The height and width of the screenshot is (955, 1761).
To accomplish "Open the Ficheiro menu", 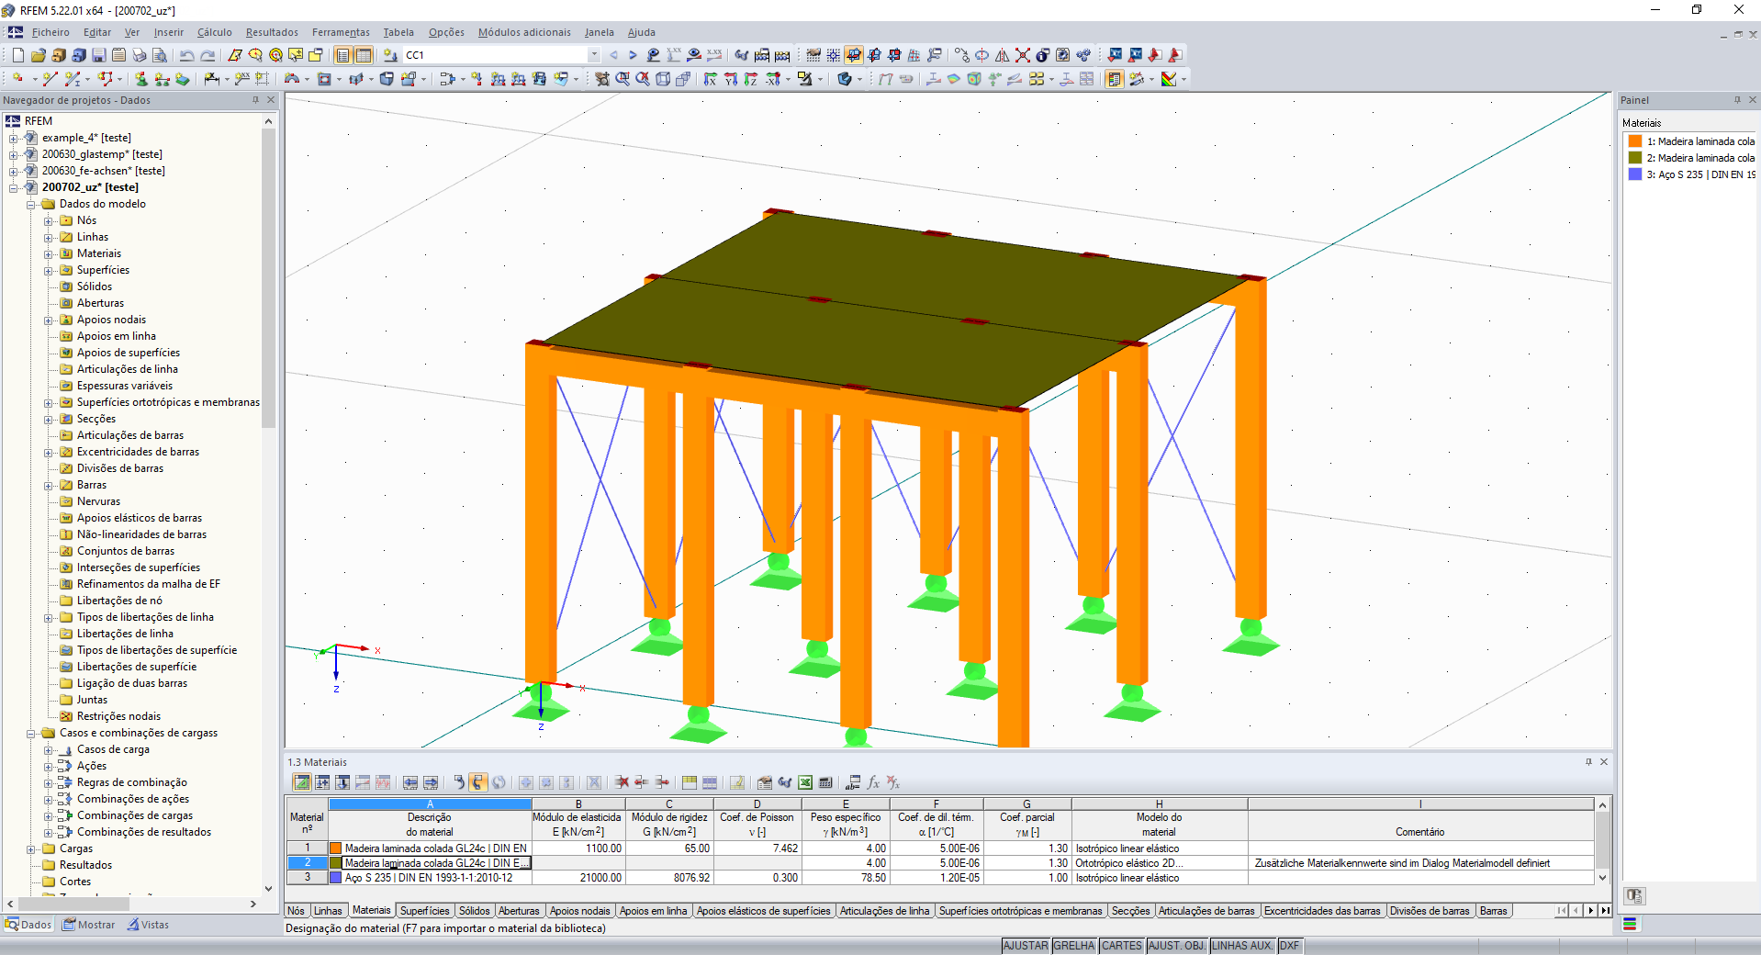I will pos(50,32).
